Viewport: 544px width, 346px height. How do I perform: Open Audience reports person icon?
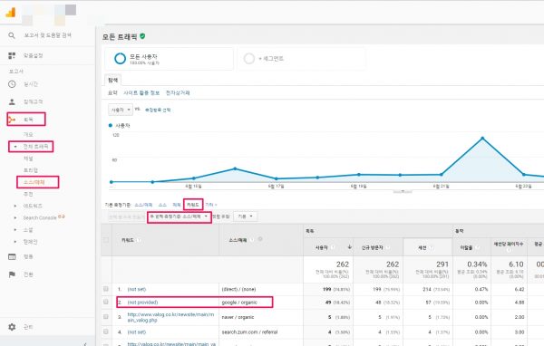click(12, 101)
